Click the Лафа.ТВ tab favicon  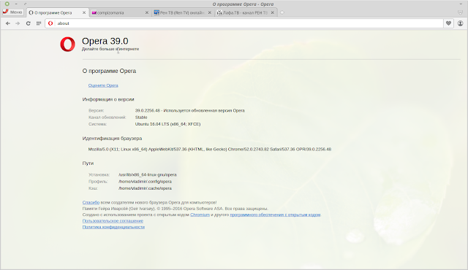point(219,13)
